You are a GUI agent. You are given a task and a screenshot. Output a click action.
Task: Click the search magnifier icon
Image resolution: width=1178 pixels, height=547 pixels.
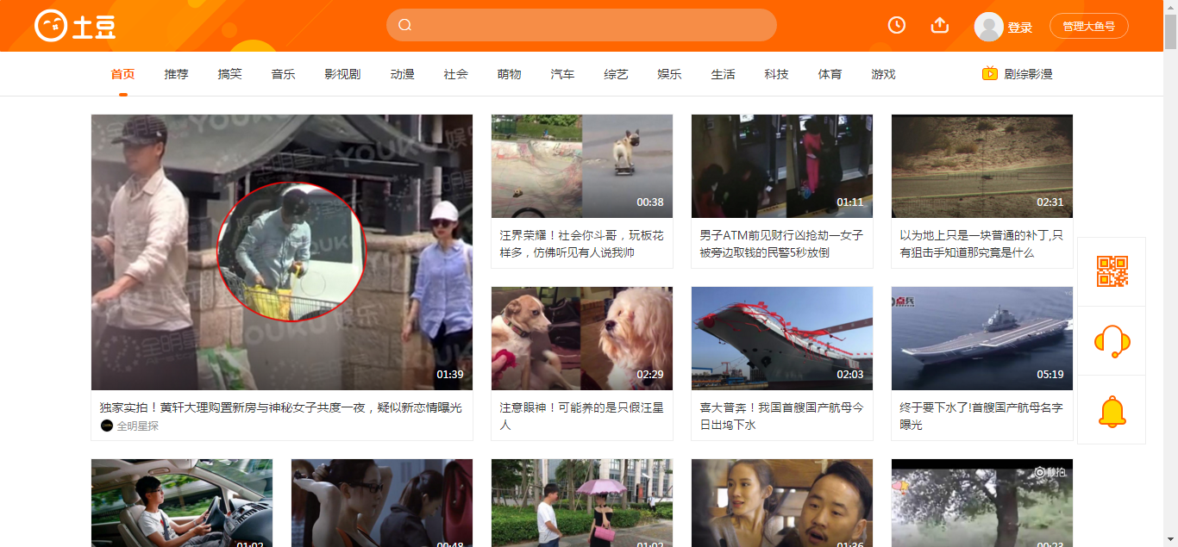[x=405, y=25]
